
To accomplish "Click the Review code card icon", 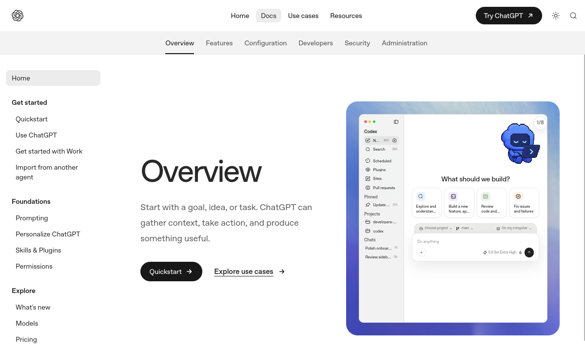I will (486, 196).
